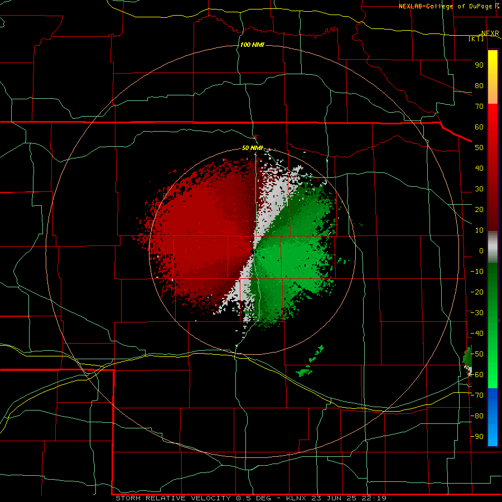This screenshot has height=502, width=502.
Task: Click the 60 value on the velocity scale
Action: 479,127
